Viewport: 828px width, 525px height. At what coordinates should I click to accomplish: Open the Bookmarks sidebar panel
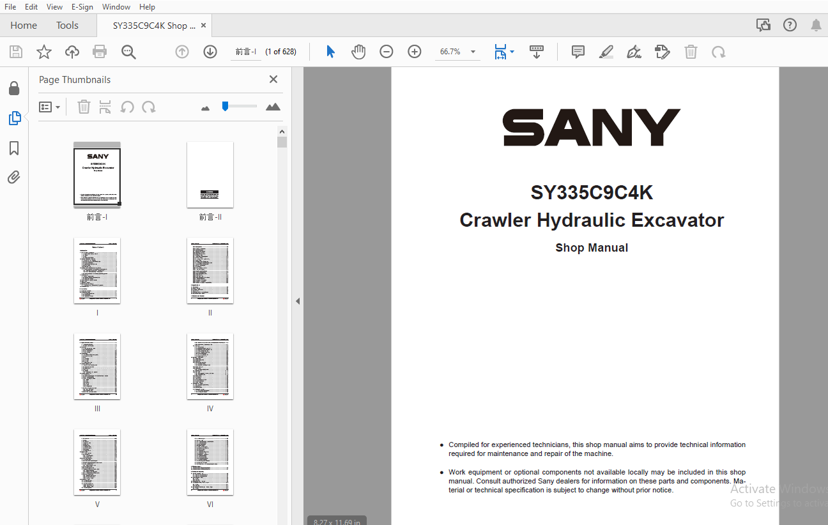pyautogui.click(x=14, y=148)
